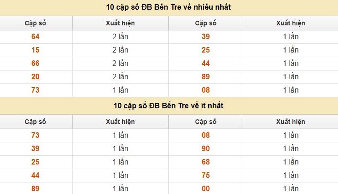
Task: Open pair number 66
Action: pyautogui.click(x=35, y=64)
